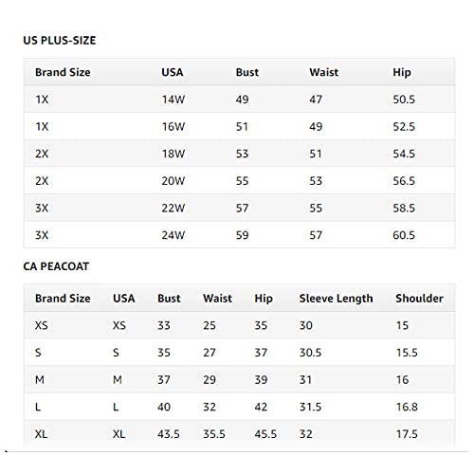Click the Waist header in peacoat table
The image size is (474, 474).
217,299
